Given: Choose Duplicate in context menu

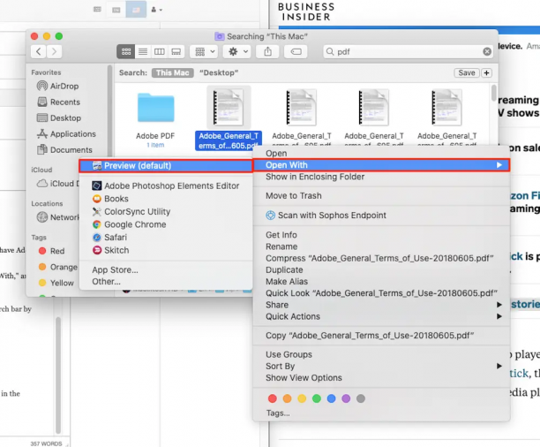Looking at the screenshot, I should coord(381,269).
